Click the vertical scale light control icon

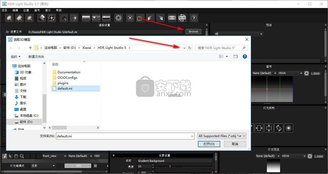269,128
